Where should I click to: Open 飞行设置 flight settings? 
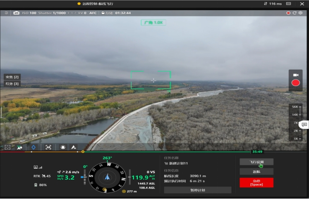[256, 162]
